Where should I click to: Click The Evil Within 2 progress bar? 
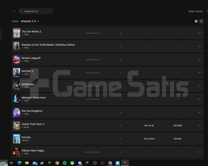click(92, 33)
